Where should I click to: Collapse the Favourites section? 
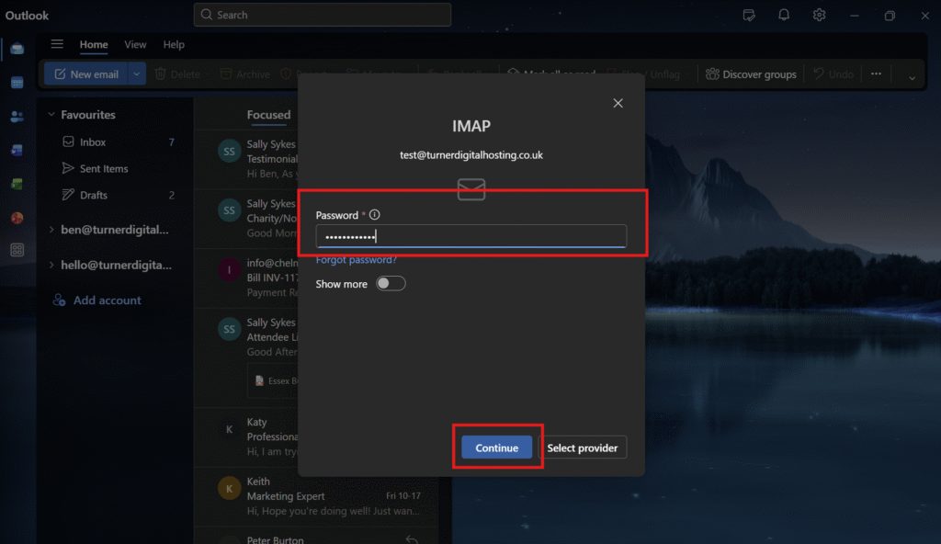pyautogui.click(x=51, y=114)
